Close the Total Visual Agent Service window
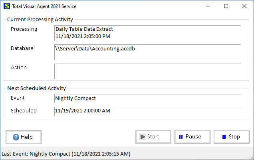 point(244,6)
